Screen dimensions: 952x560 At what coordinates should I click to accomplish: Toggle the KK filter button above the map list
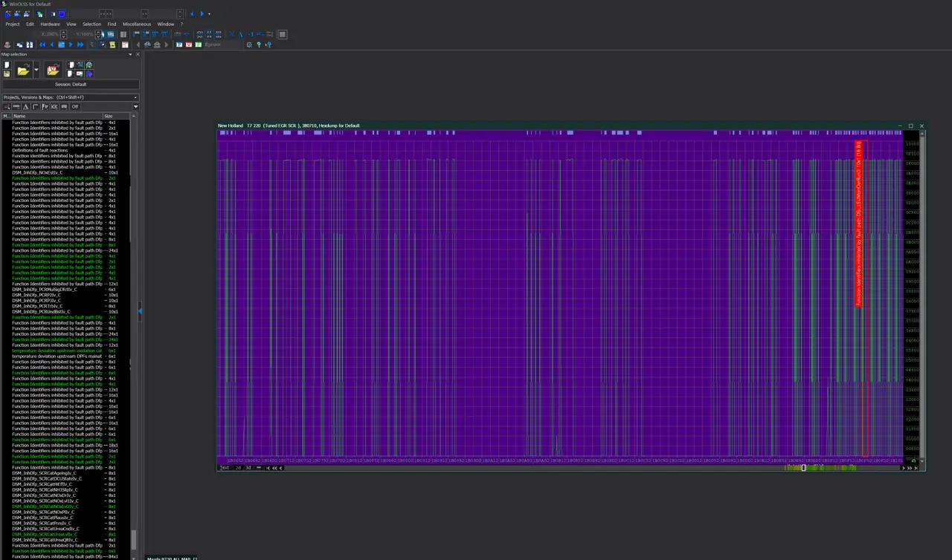click(54, 107)
